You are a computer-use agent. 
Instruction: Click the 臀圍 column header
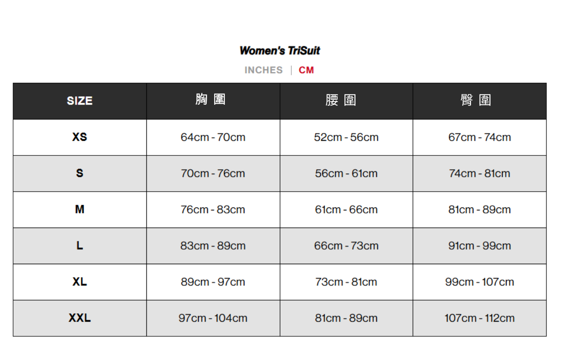click(x=476, y=100)
